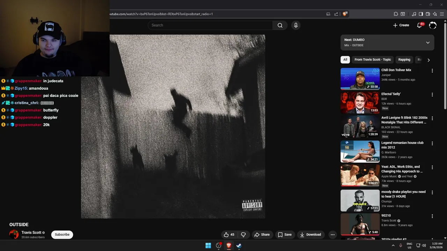Open the 90210 video thumbnail
The height and width of the screenshot is (251, 447).
[360, 224]
